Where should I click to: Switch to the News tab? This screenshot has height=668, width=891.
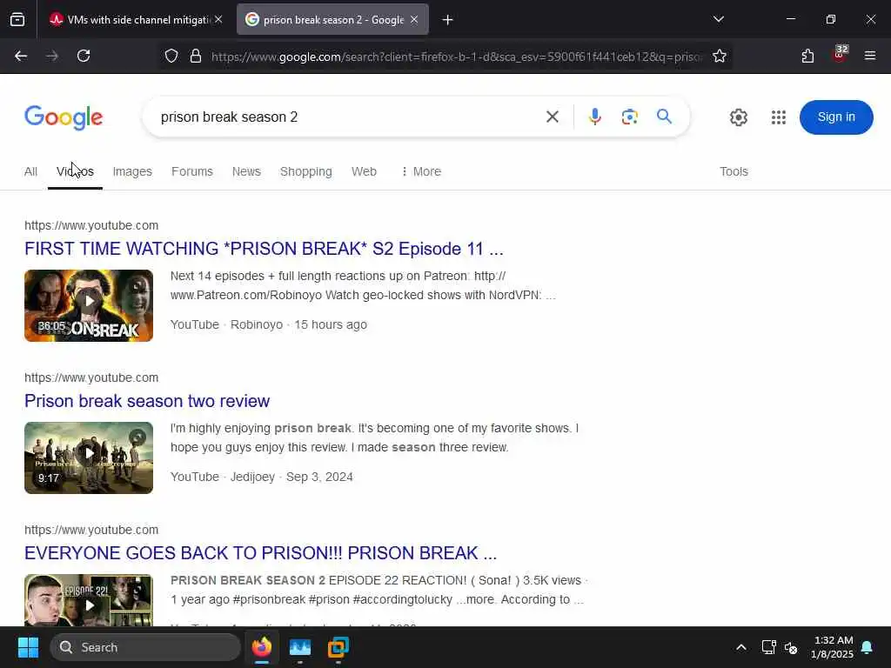[x=246, y=171]
